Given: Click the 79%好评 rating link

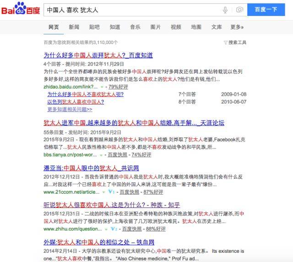Looking at the screenshot, I should coord(118,87).
